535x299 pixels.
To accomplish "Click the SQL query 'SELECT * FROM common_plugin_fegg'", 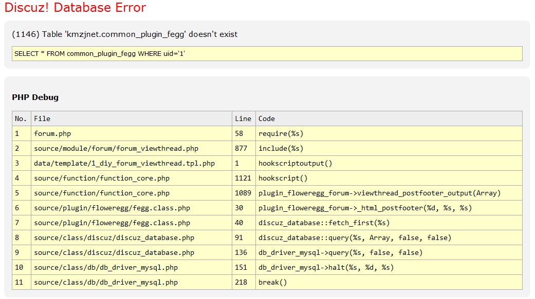I will coord(267,54).
